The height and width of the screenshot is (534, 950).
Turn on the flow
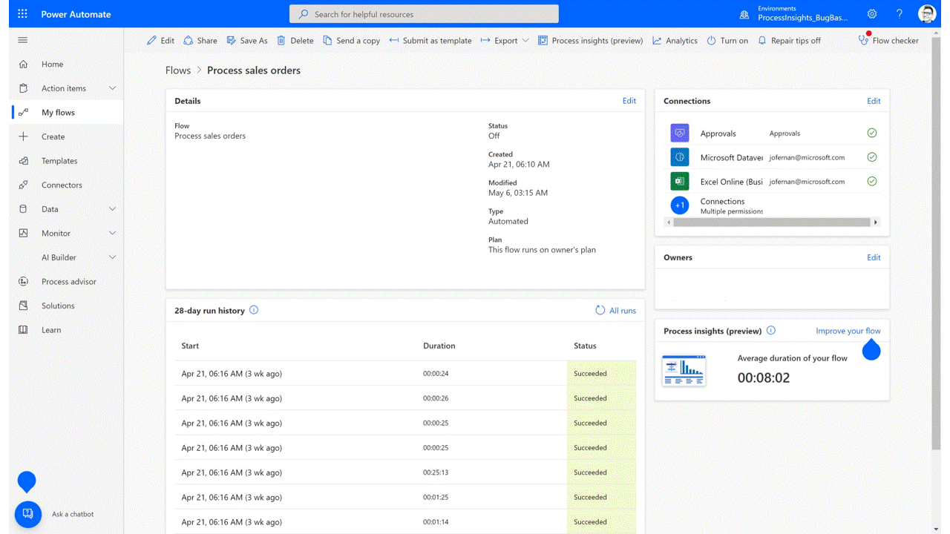727,41
